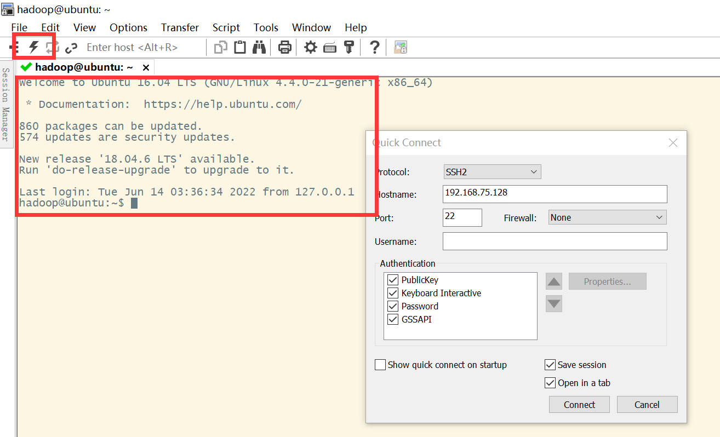720x437 pixels.
Task: Click the green connected checkmark on session tab
Action: [26, 67]
